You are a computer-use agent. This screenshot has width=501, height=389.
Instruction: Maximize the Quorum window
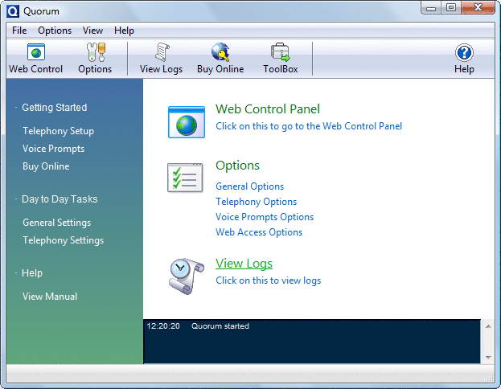pos(451,8)
